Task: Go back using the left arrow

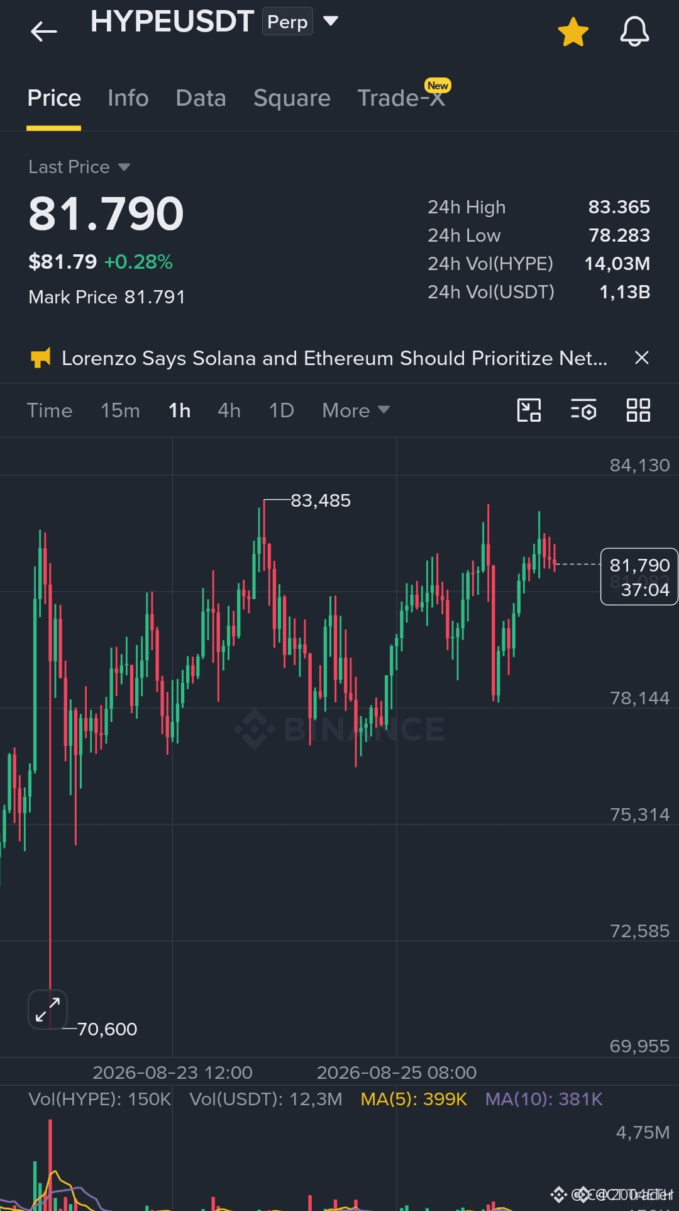Action: click(x=43, y=31)
